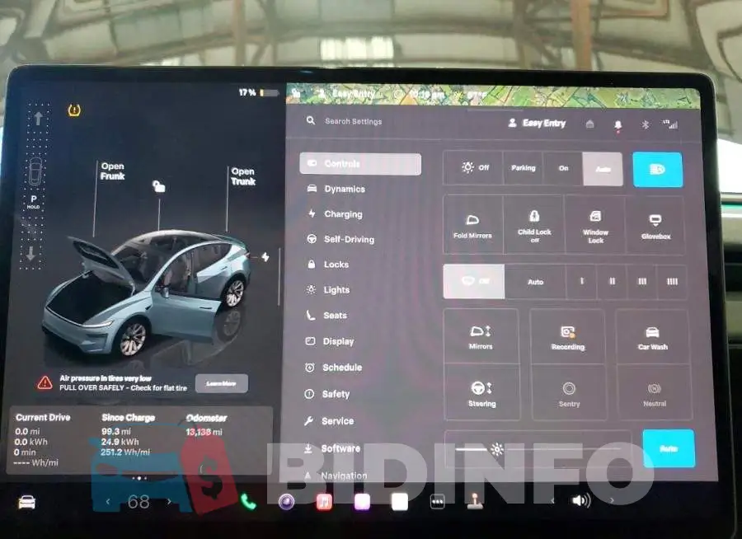Open the Schedule settings
Screen dimensions: 742x539
pos(334,368)
